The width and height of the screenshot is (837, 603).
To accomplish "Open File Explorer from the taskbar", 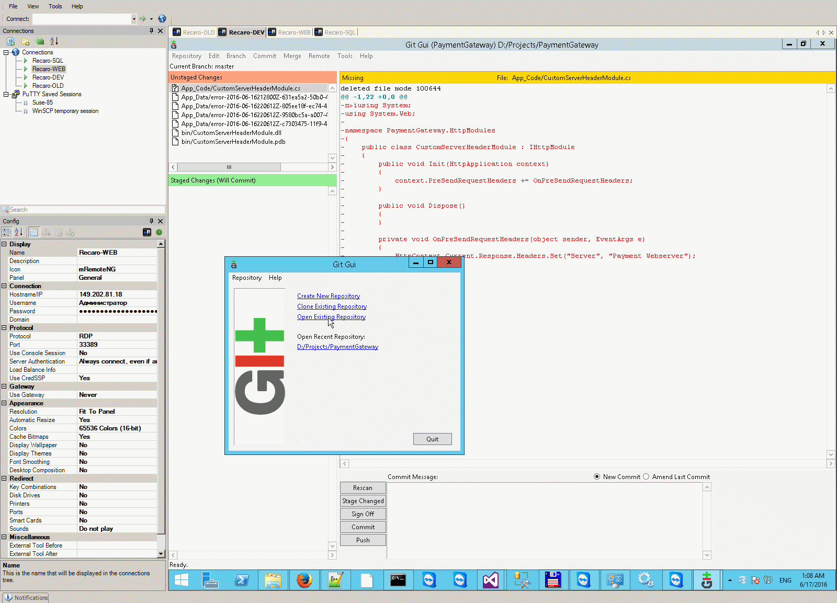I will [273, 580].
